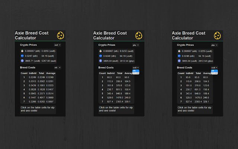Click Individ 161.8 cell in right panel
The width and height of the screenshot is (238, 149).
click(x=189, y=85)
